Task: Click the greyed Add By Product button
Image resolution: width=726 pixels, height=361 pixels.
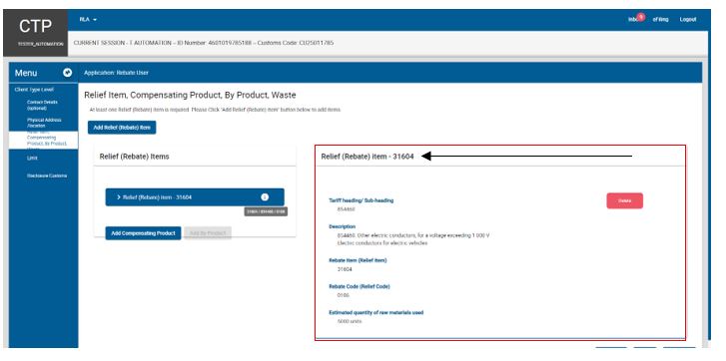Action: 208,233
